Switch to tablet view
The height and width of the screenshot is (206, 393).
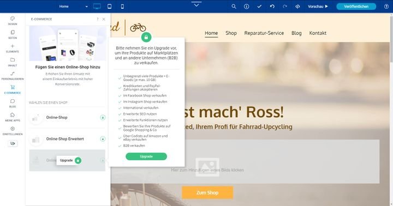(110, 7)
